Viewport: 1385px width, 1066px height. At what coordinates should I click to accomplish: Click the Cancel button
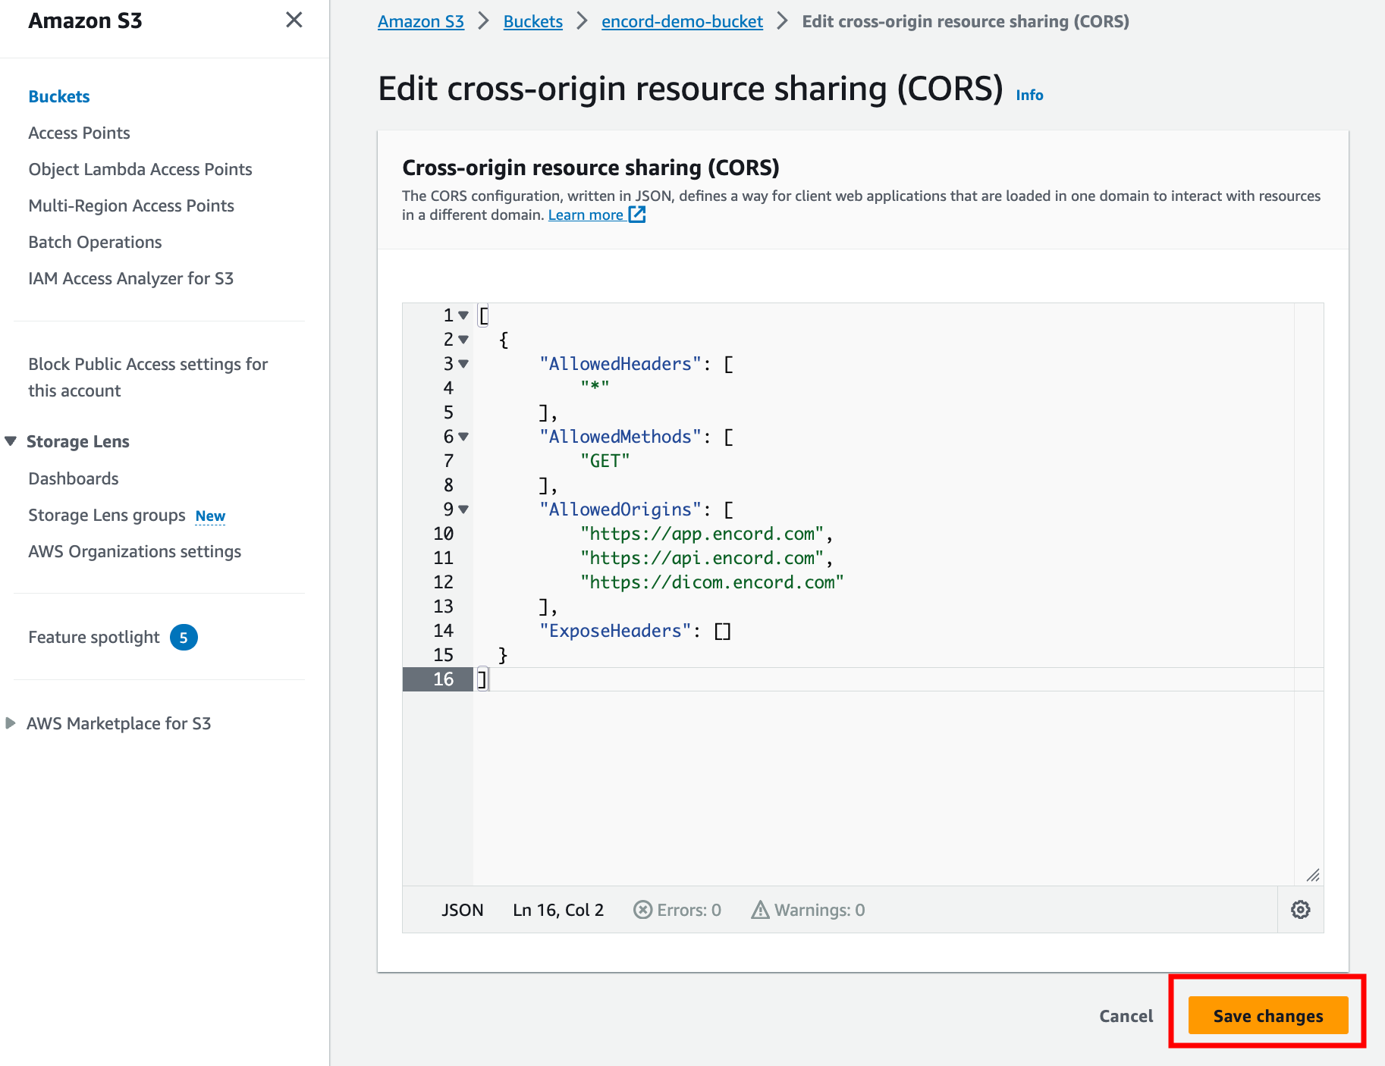[1126, 1015]
